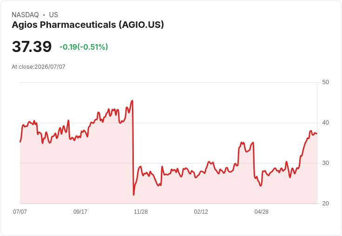The height and width of the screenshot is (236, 342).
Task: Click the 20 price axis label
Action: click(325, 203)
